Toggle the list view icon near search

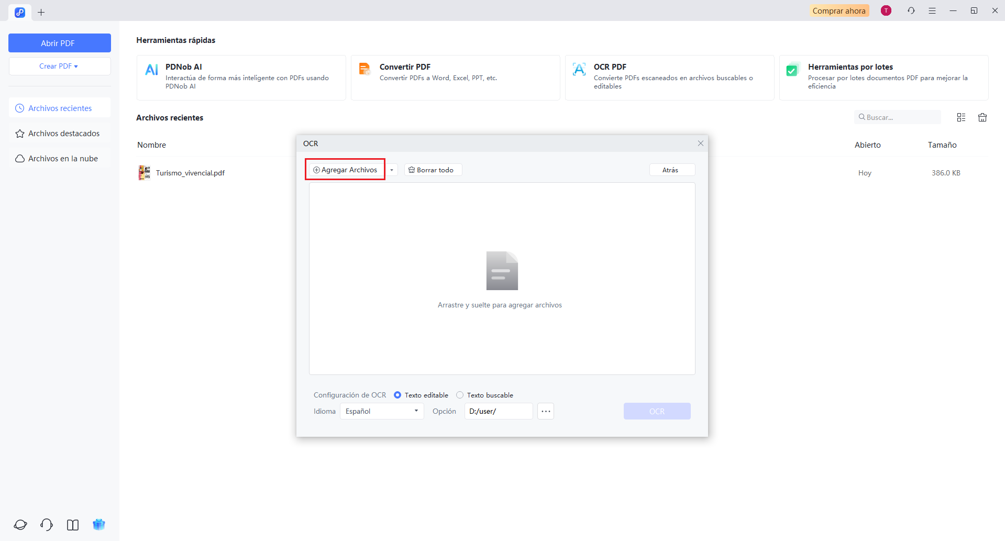coord(961,117)
